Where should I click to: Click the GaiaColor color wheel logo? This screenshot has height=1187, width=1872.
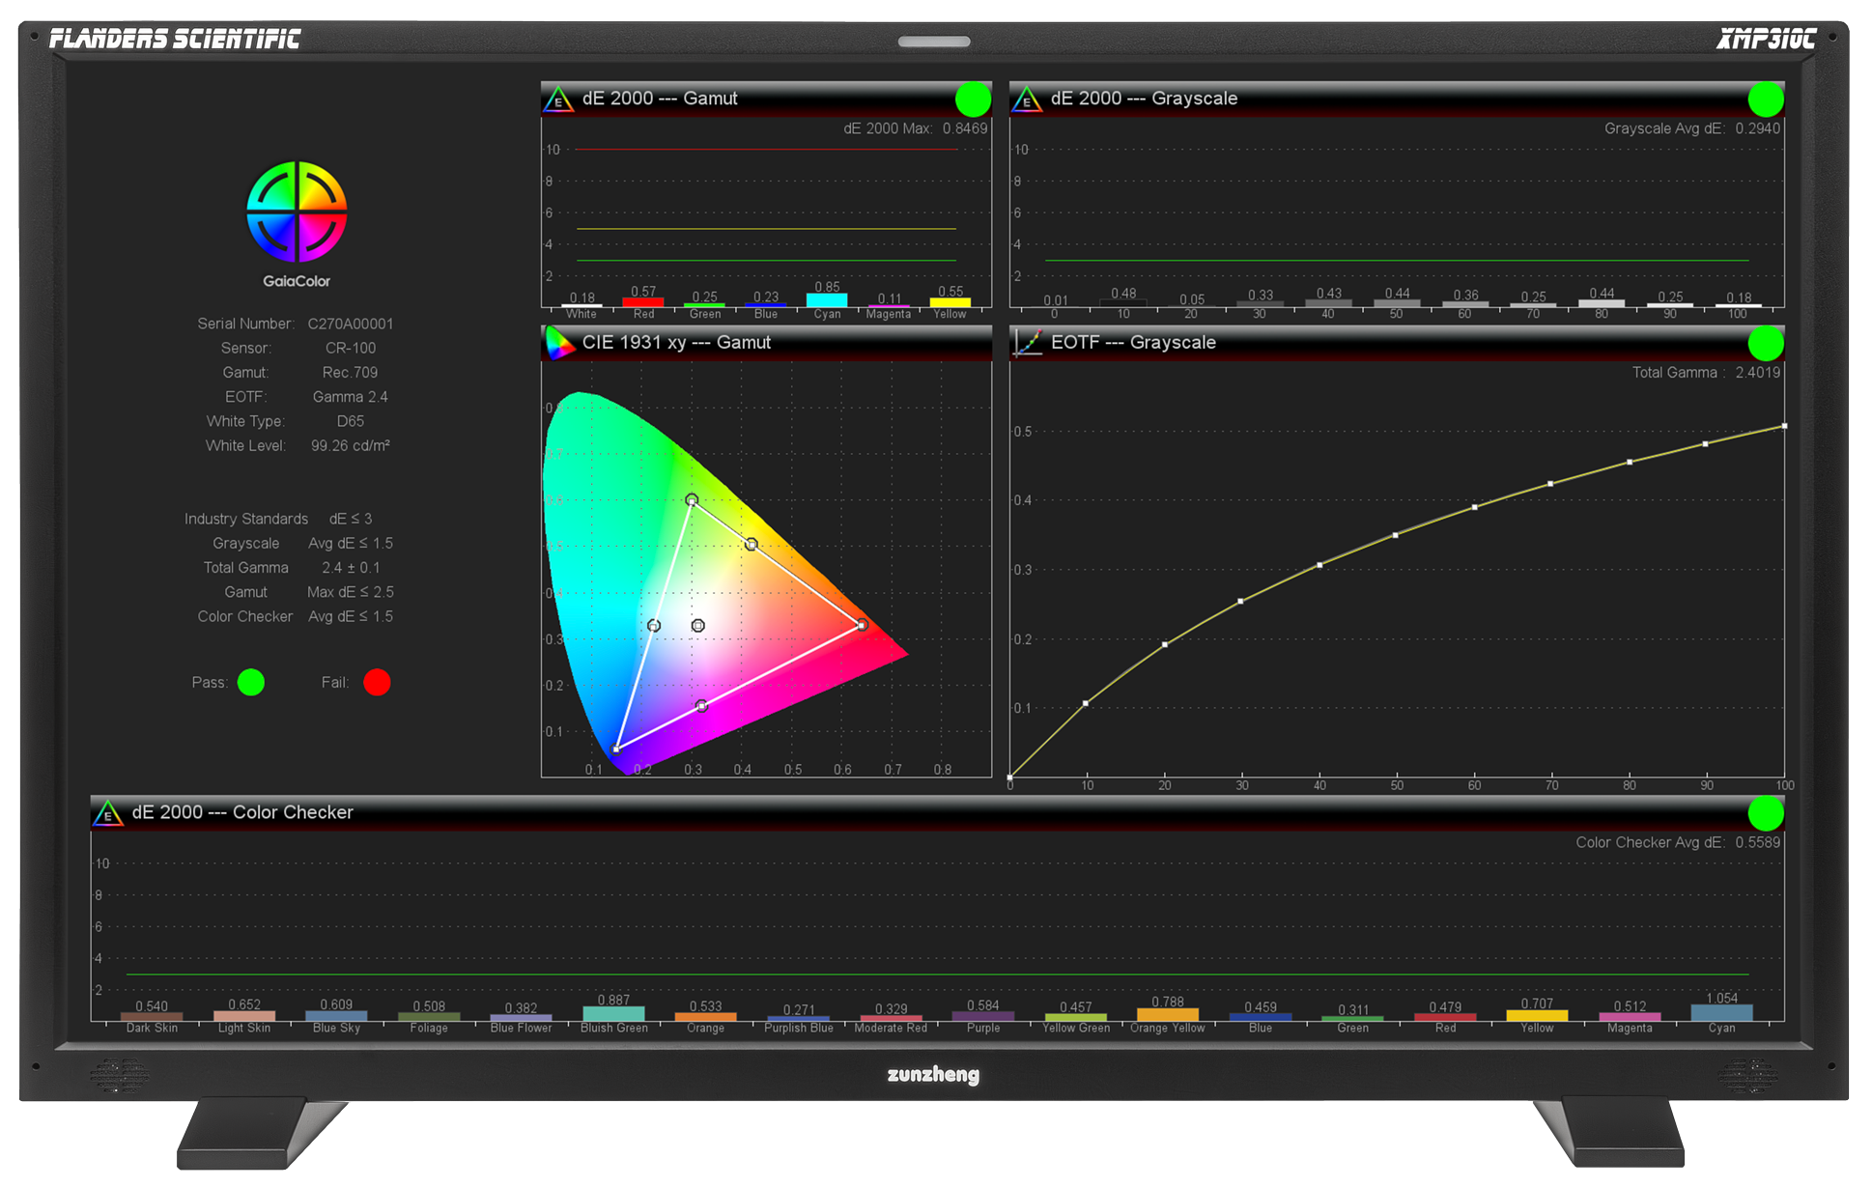[297, 212]
